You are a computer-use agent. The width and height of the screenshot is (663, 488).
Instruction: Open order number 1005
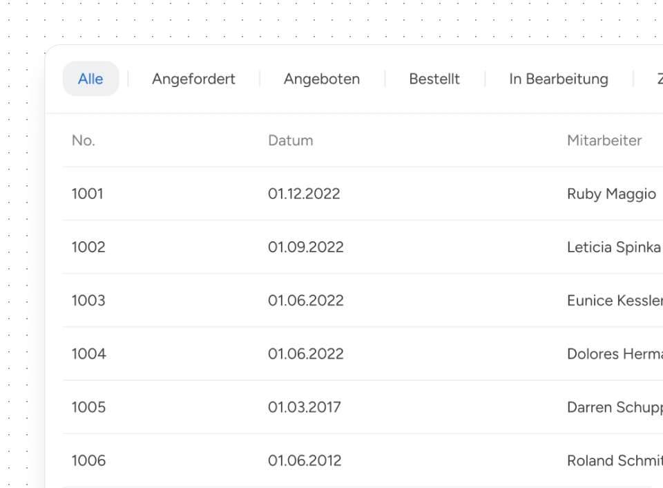pos(88,407)
